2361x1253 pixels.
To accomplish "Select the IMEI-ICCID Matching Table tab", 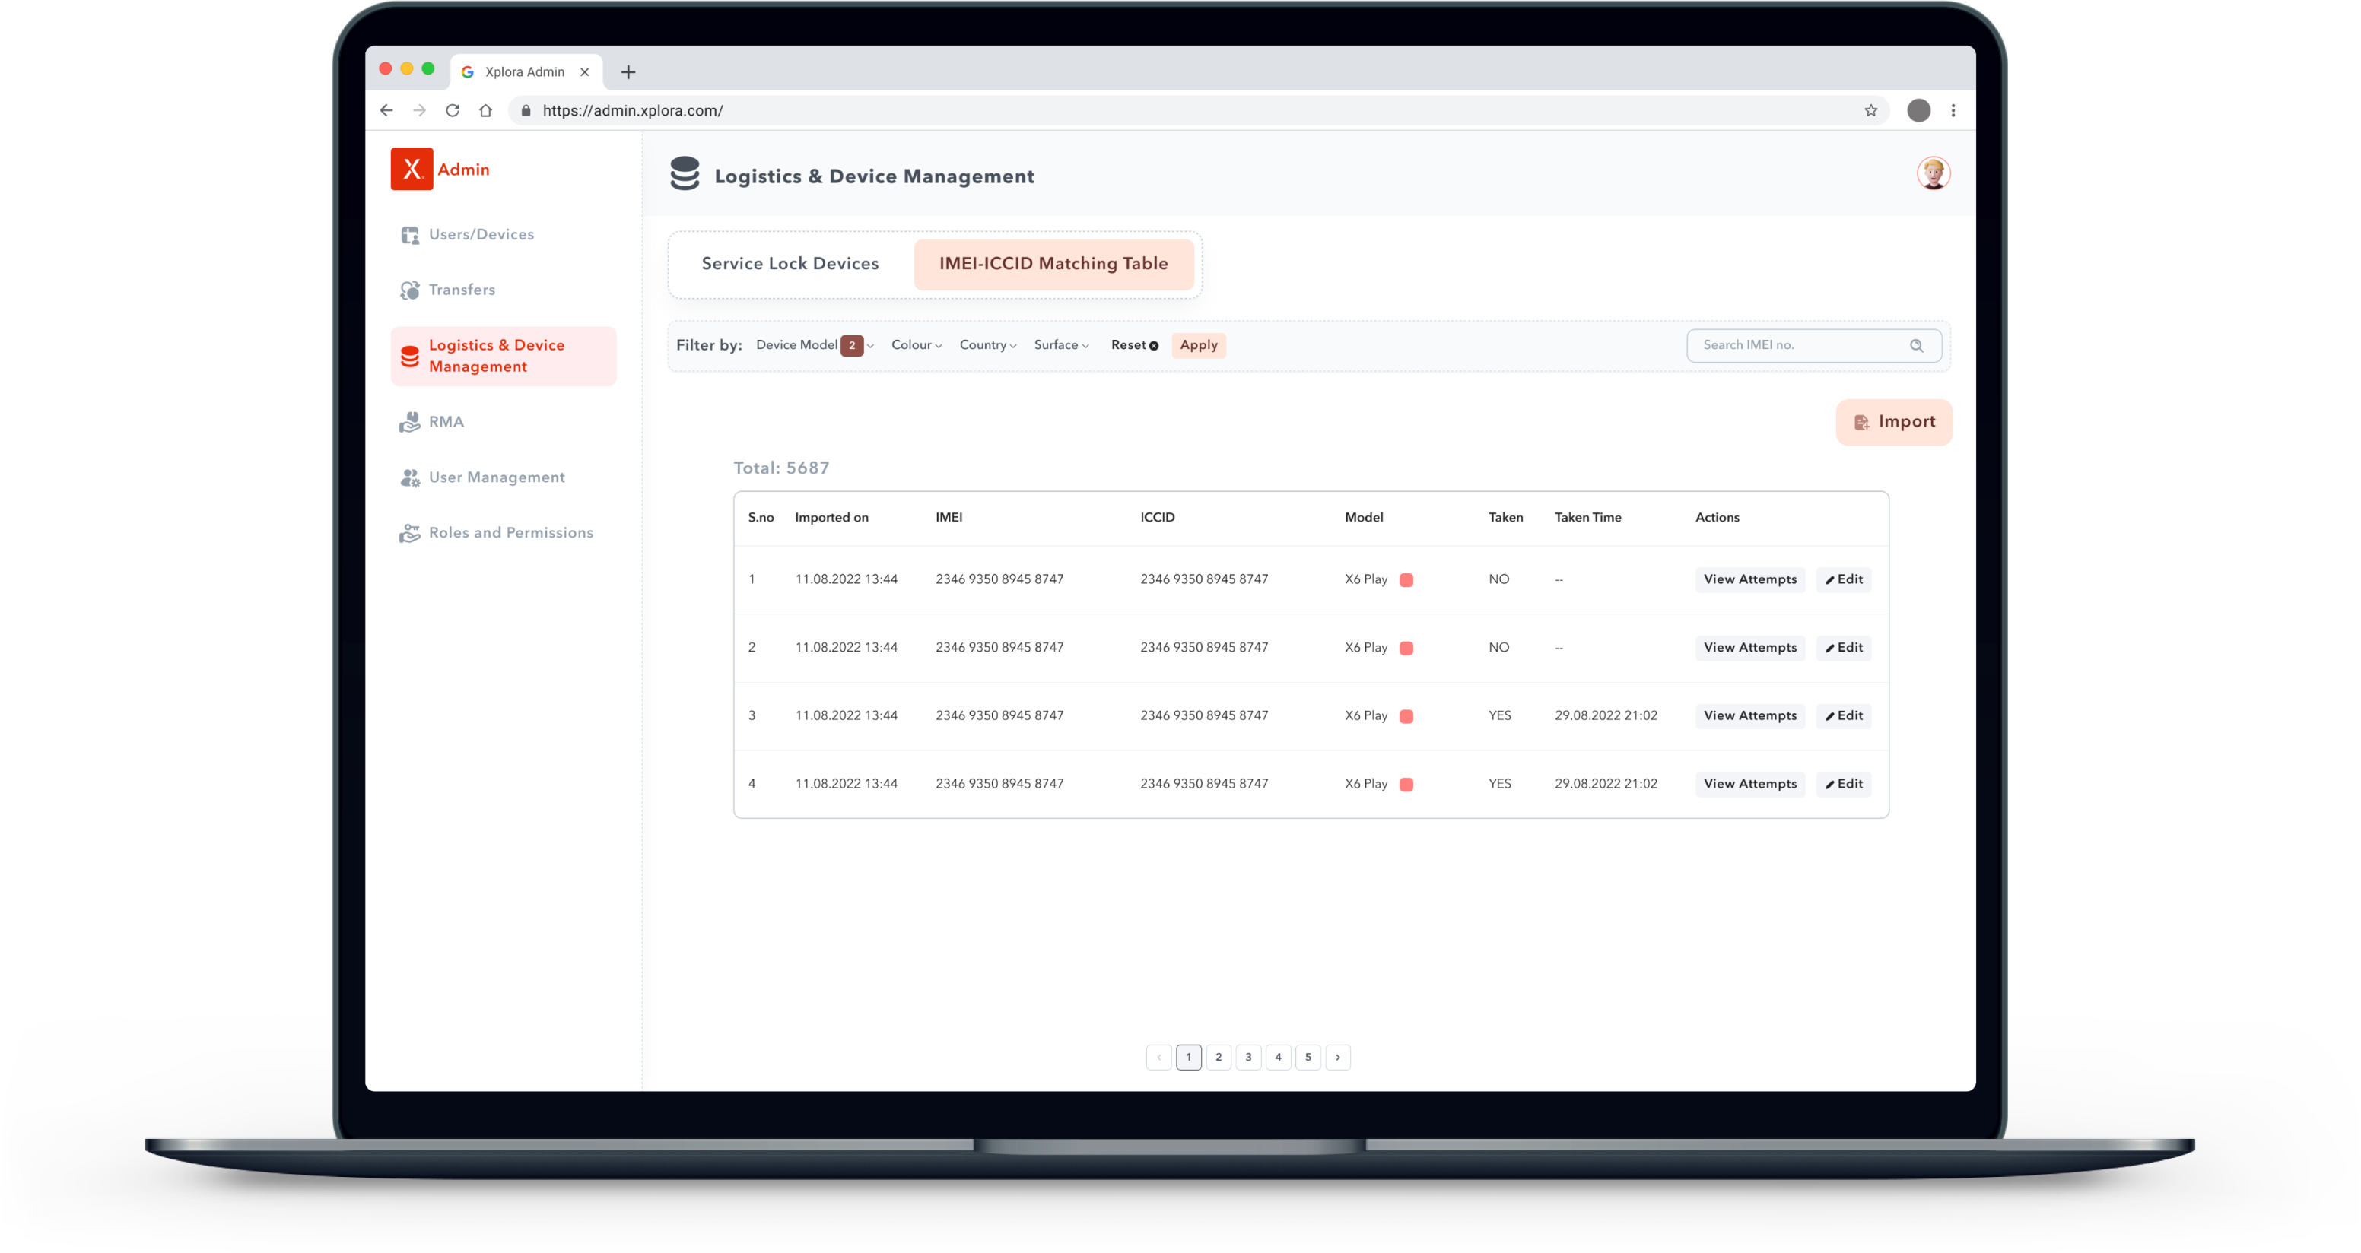I will 1053,264.
